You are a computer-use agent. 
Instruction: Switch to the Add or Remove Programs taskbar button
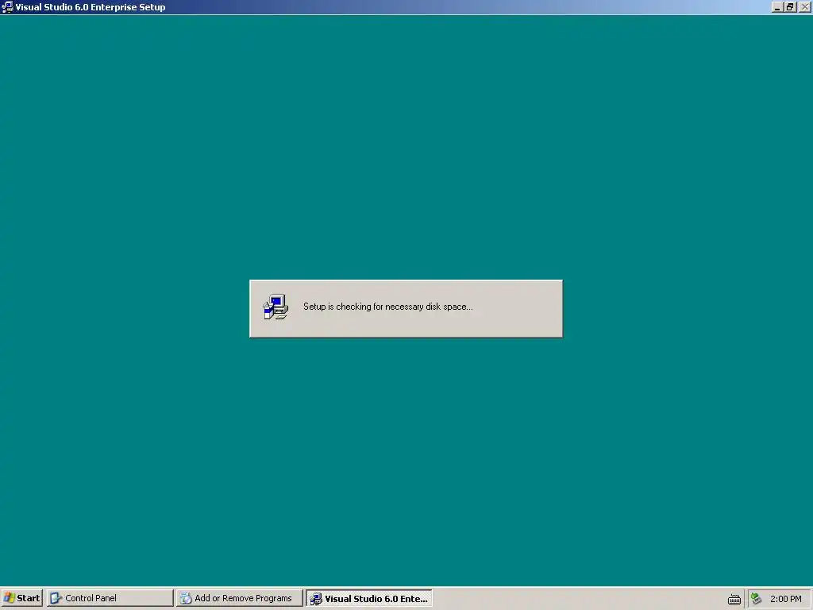click(239, 598)
